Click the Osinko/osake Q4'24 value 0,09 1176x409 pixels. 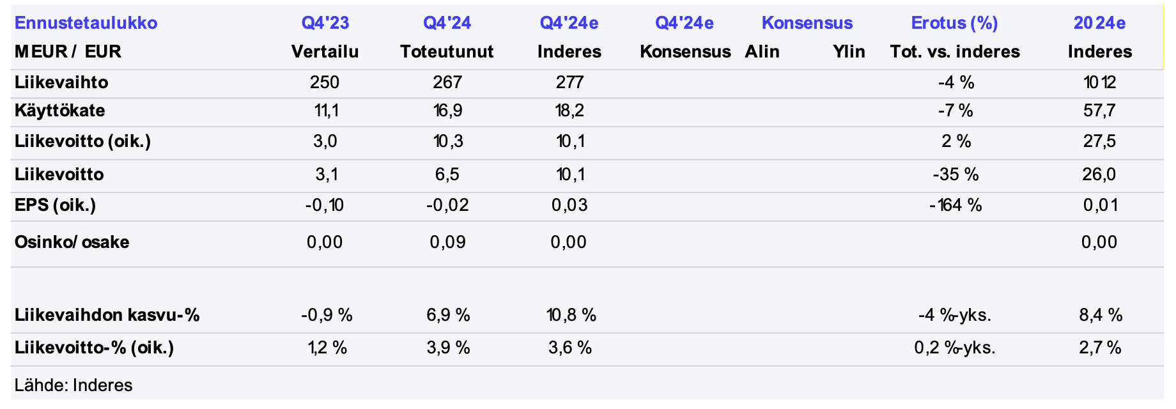pyautogui.click(x=447, y=242)
